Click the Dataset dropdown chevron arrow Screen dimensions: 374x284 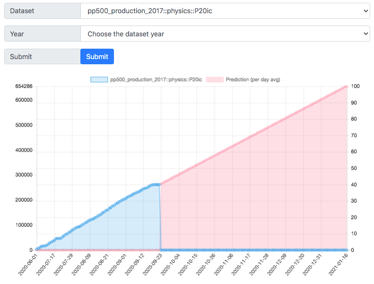(x=365, y=11)
